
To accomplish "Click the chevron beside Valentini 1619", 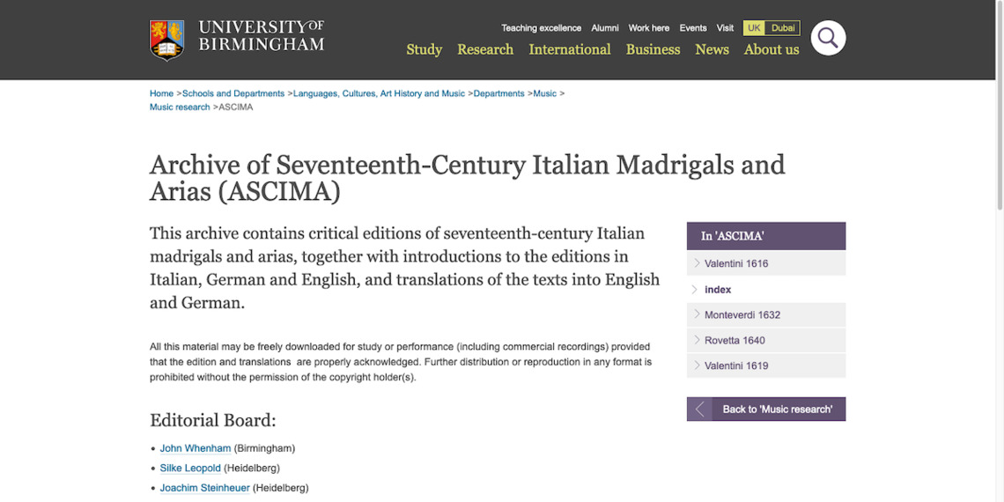I will coord(697,365).
